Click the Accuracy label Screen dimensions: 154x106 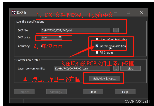[x=24, y=46]
